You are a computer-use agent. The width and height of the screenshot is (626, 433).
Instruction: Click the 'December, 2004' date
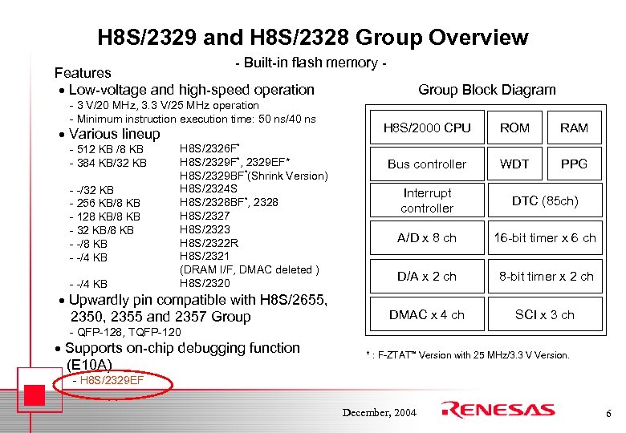click(x=379, y=412)
